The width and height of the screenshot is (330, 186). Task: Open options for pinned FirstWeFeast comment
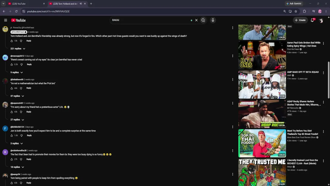233,28
